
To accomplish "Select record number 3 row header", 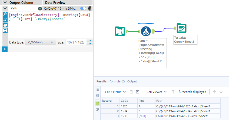I will click(x=110, y=116).
